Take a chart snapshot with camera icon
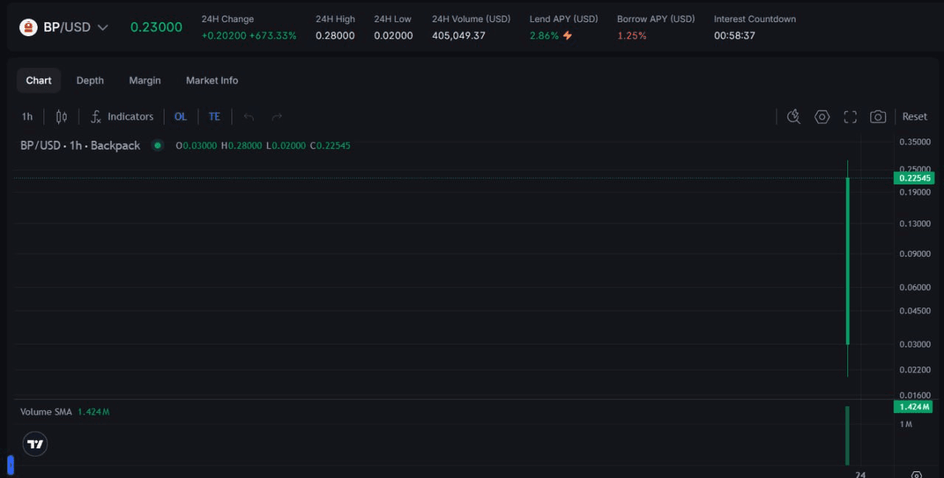The height and width of the screenshot is (478, 944). pos(878,117)
